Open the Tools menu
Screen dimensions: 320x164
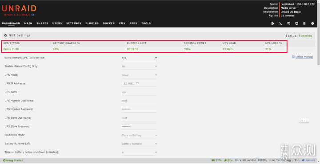[x=146, y=23]
